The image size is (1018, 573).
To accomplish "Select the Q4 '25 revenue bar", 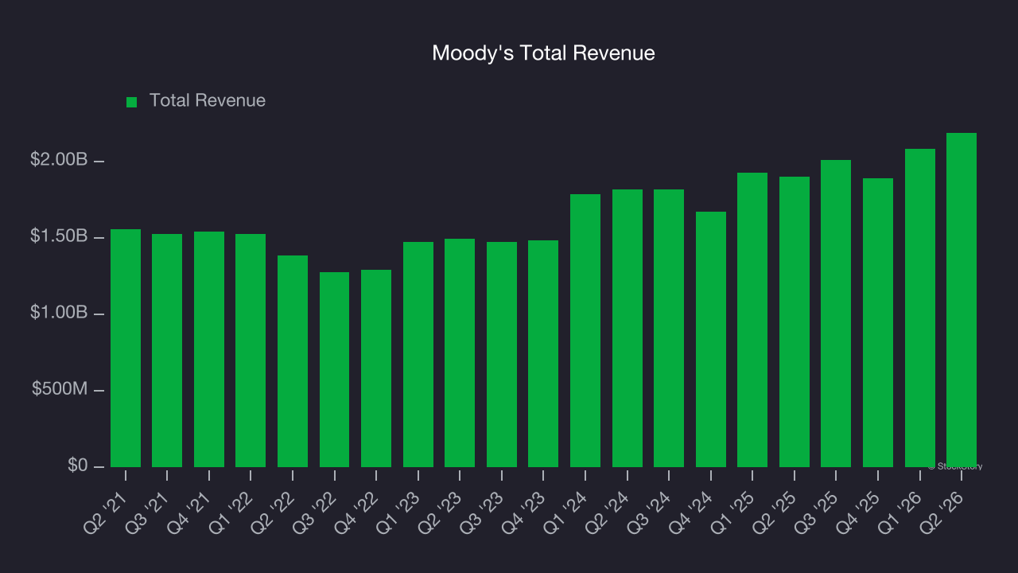I will point(878,322).
